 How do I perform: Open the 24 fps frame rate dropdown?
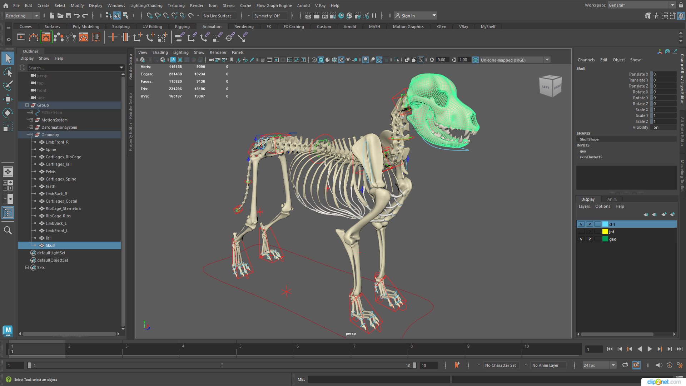600,365
